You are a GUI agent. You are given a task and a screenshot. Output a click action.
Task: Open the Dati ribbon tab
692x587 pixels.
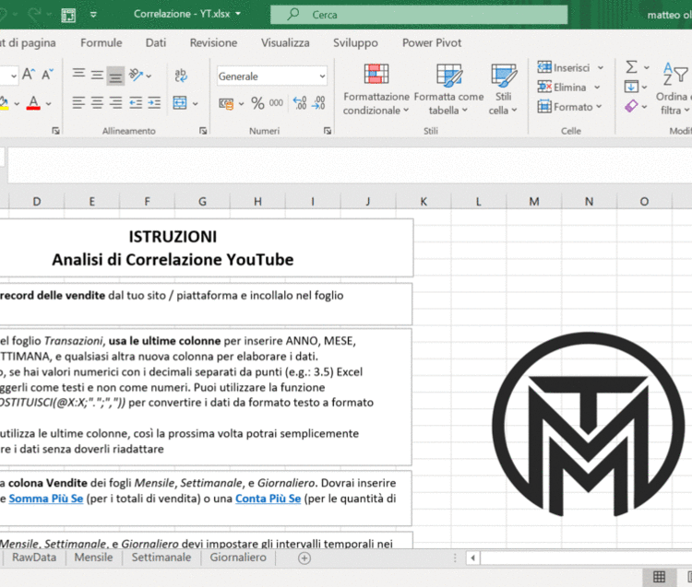point(156,42)
